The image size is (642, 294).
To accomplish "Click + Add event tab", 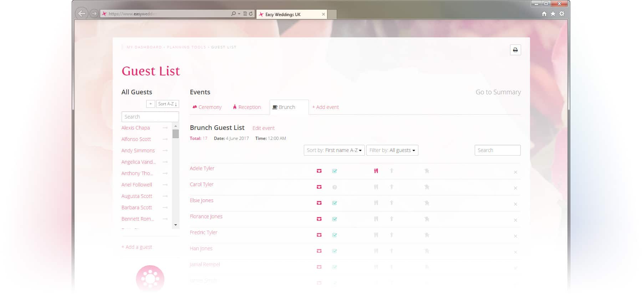I will coord(326,107).
